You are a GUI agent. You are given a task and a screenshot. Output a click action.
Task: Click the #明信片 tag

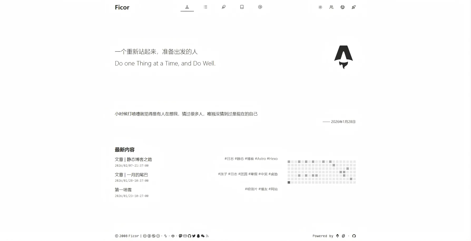(x=251, y=189)
